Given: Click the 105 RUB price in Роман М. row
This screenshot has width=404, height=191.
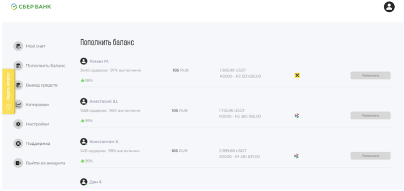Looking at the screenshot, I should (x=181, y=70).
